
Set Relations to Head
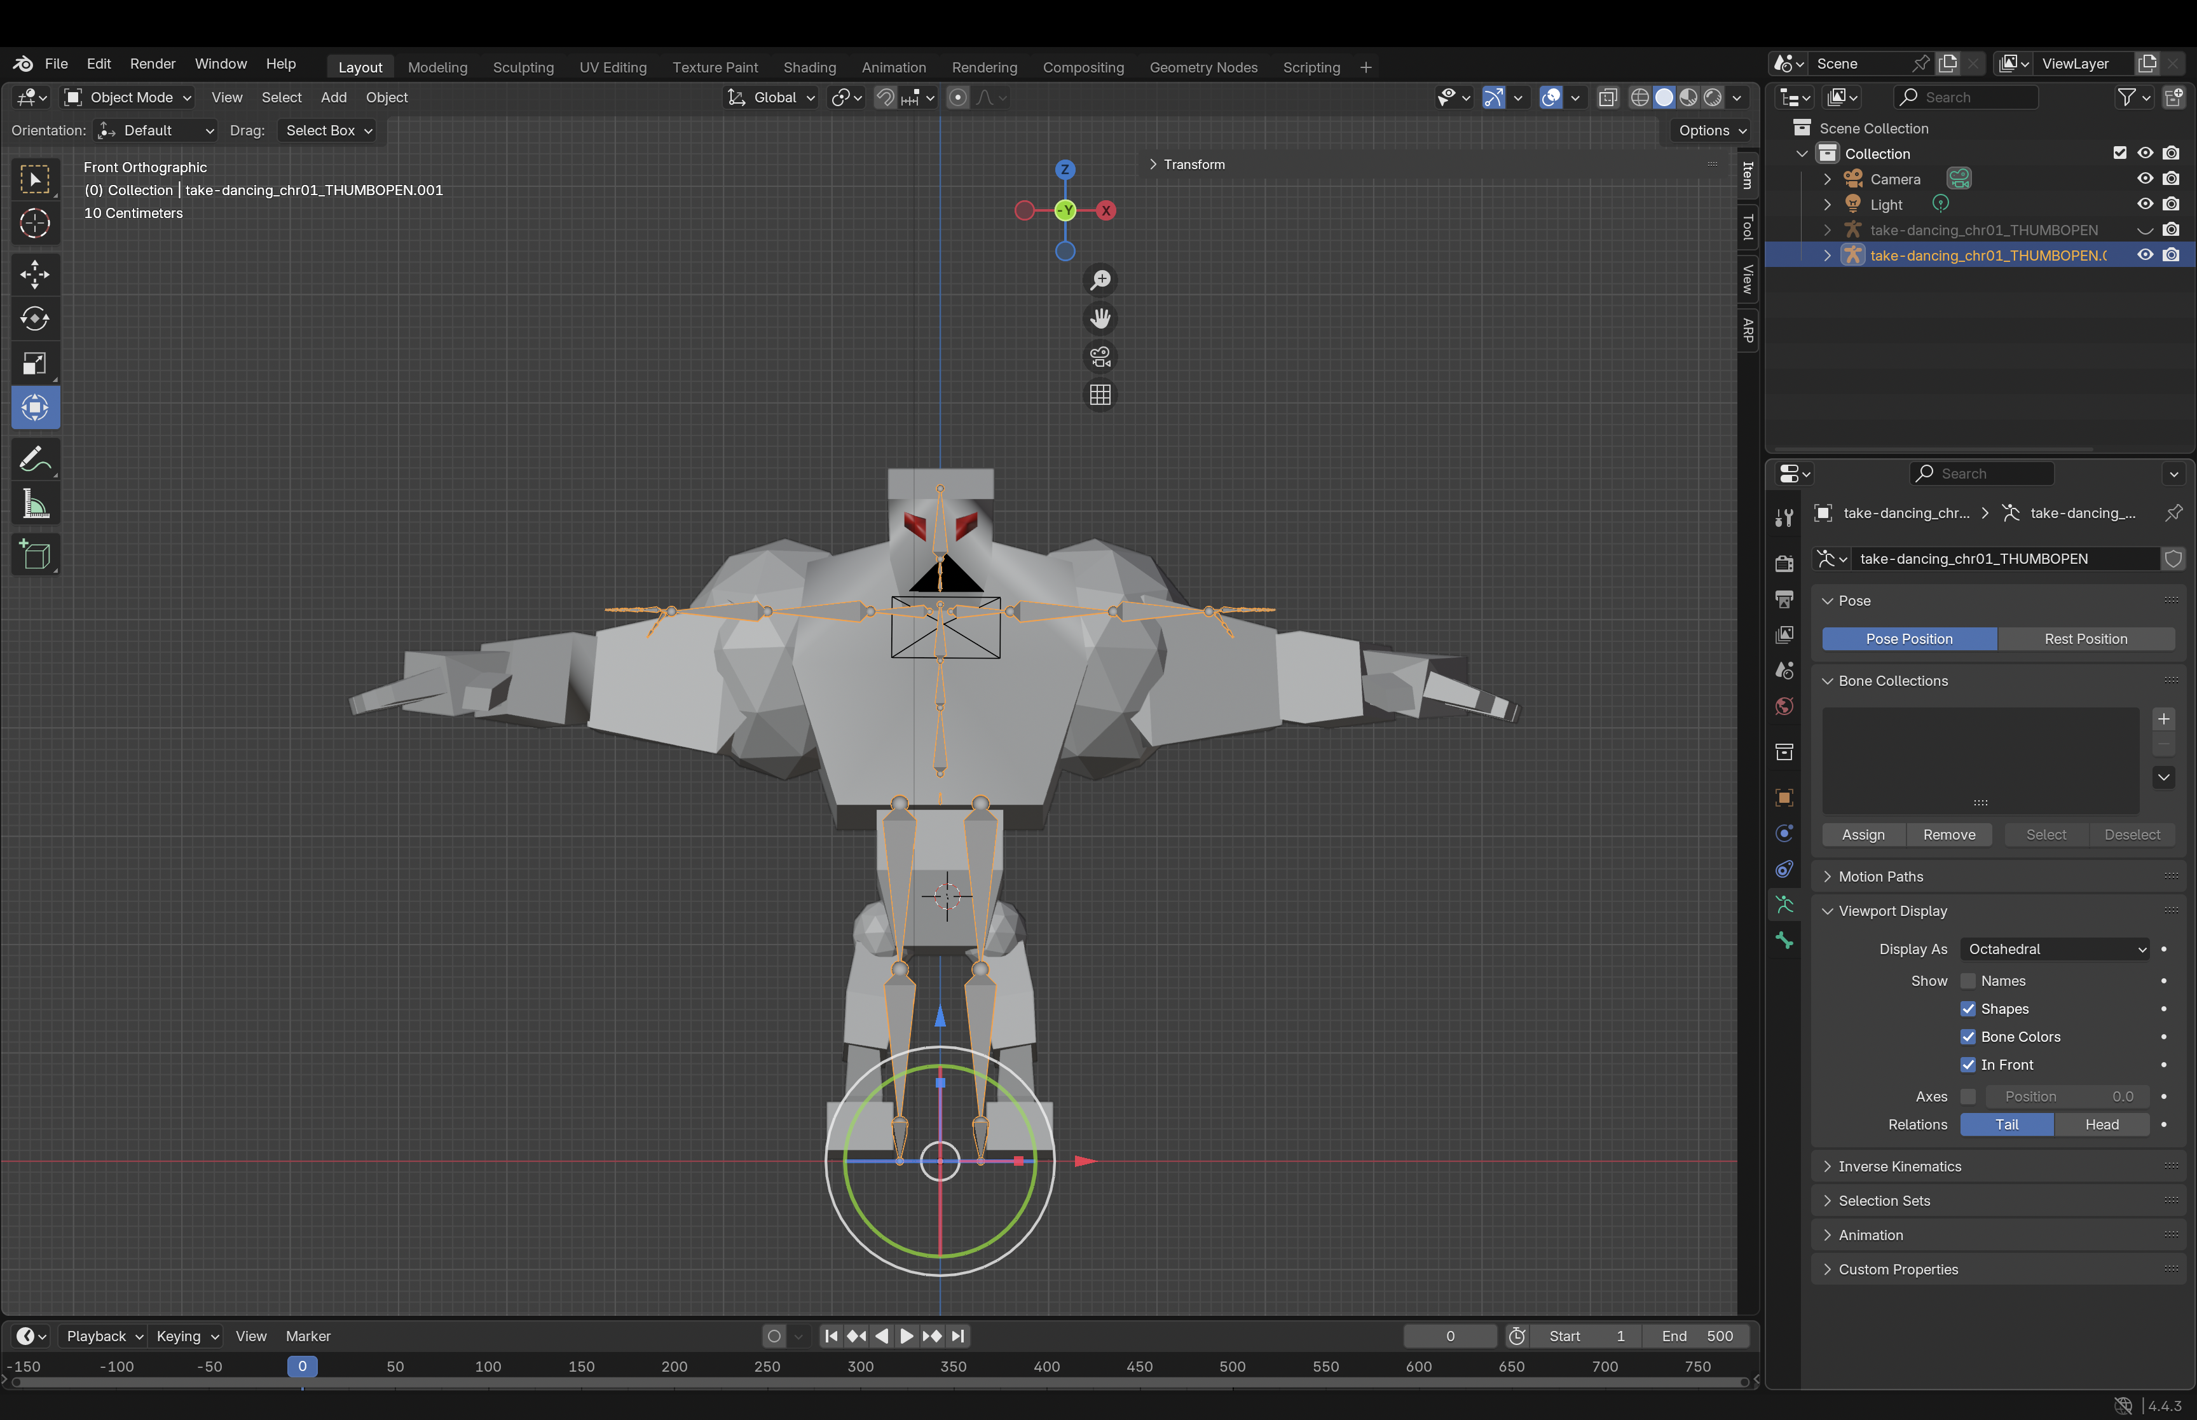point(2102,1124)
